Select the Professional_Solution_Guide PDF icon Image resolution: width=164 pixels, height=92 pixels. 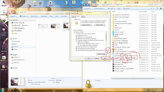pyautogui.click(x=113, y=47)
